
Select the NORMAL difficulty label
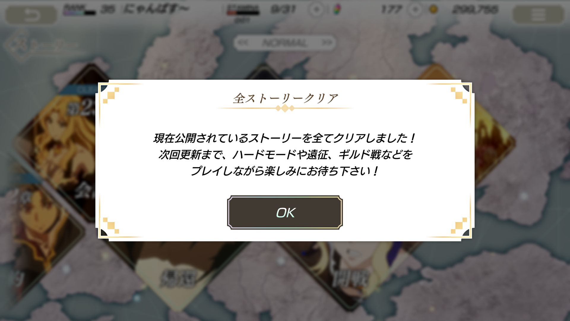[284, 43]
